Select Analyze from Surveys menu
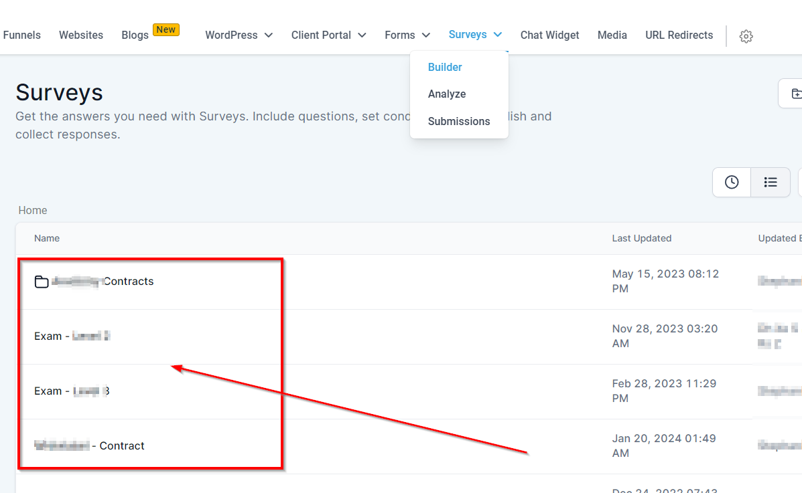Image resolution: width=802 pixels, height=493 pixels. pyautogui.click(x=447, y=94)
